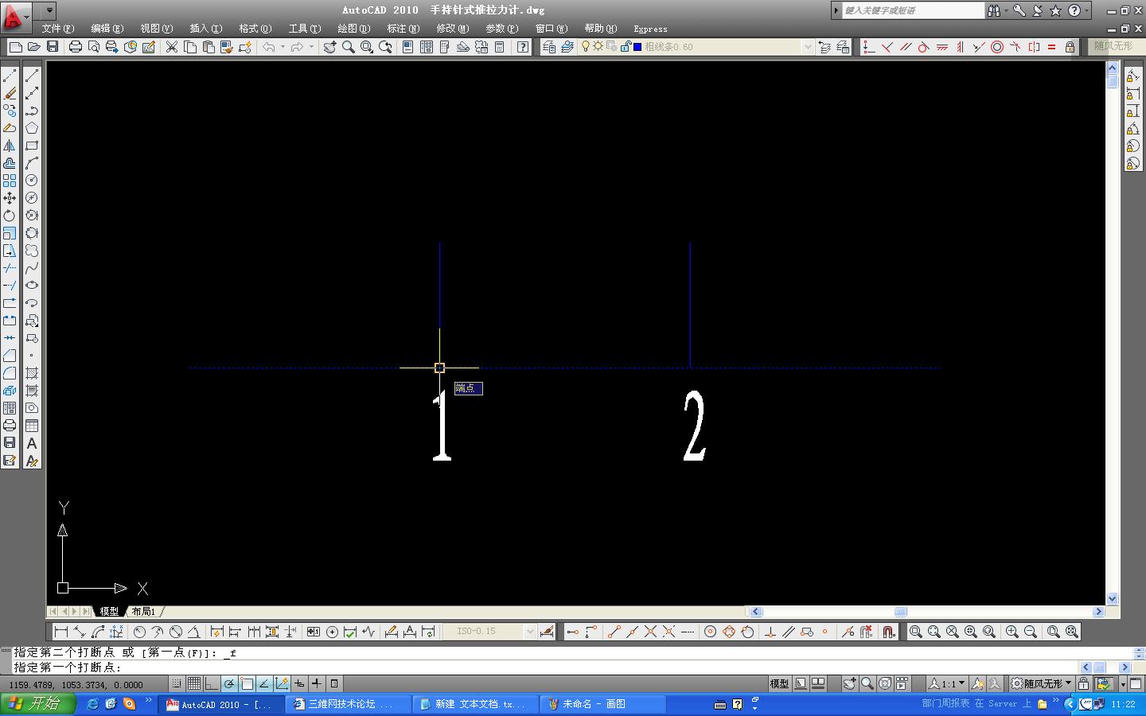The height and width of the screenshot is (716, 1146).
Task: Switch to the 三维网技术论坛 taskbar window
Action: point(347,704)
